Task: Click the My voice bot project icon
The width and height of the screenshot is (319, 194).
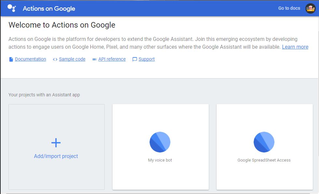Action: coord(160,142)
